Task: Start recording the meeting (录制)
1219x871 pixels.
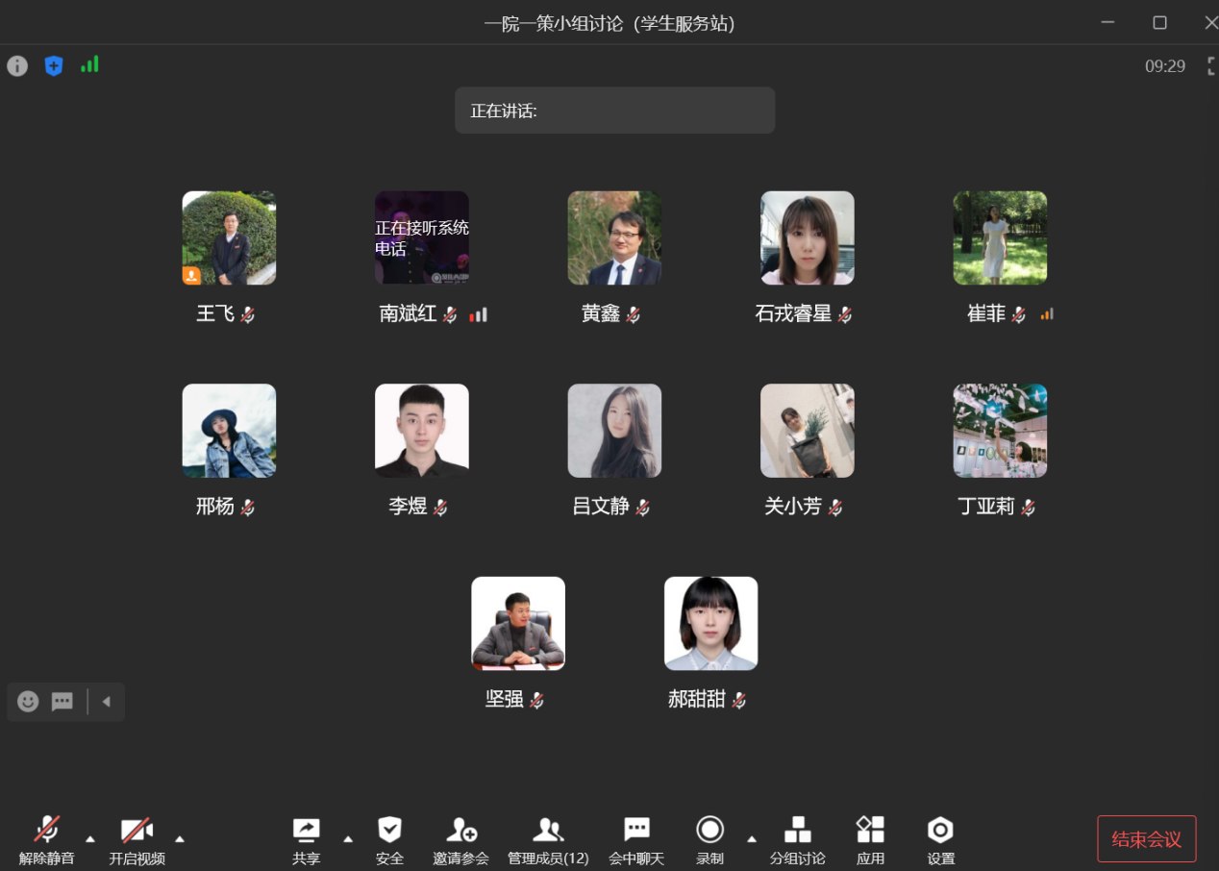Action: tap(709, 831)
